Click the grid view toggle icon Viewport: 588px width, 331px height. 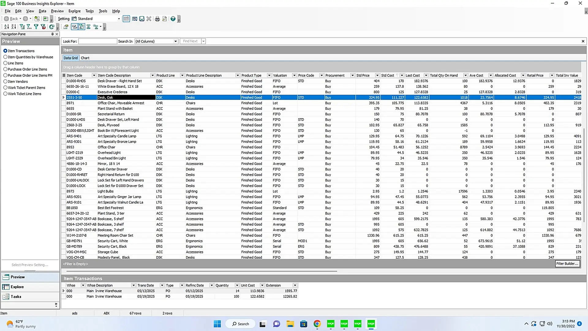click(x=126, y=19)
